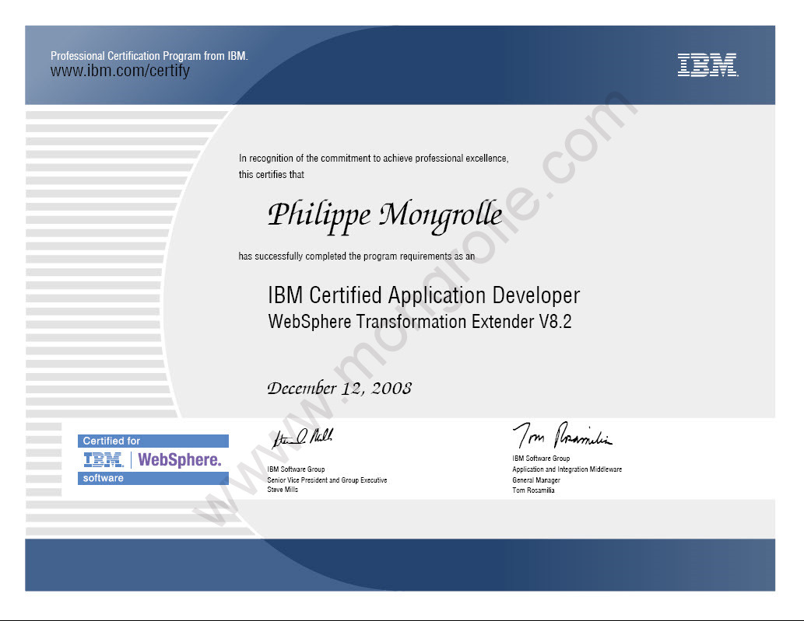
Task: Select the name 'Philippe Mongrolle'
Action: click(x=384, y=215)
